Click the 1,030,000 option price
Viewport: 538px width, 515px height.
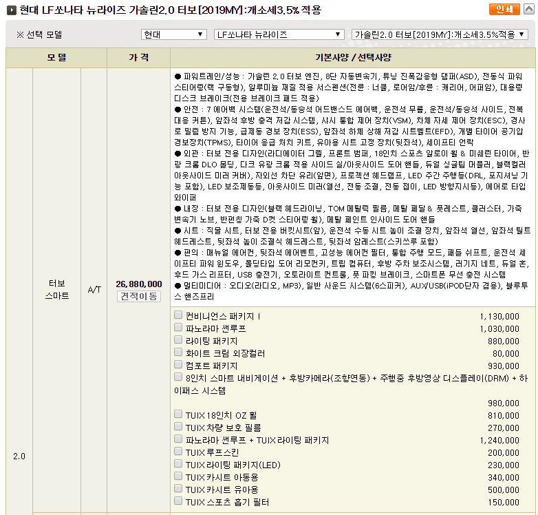pos(499,329)
